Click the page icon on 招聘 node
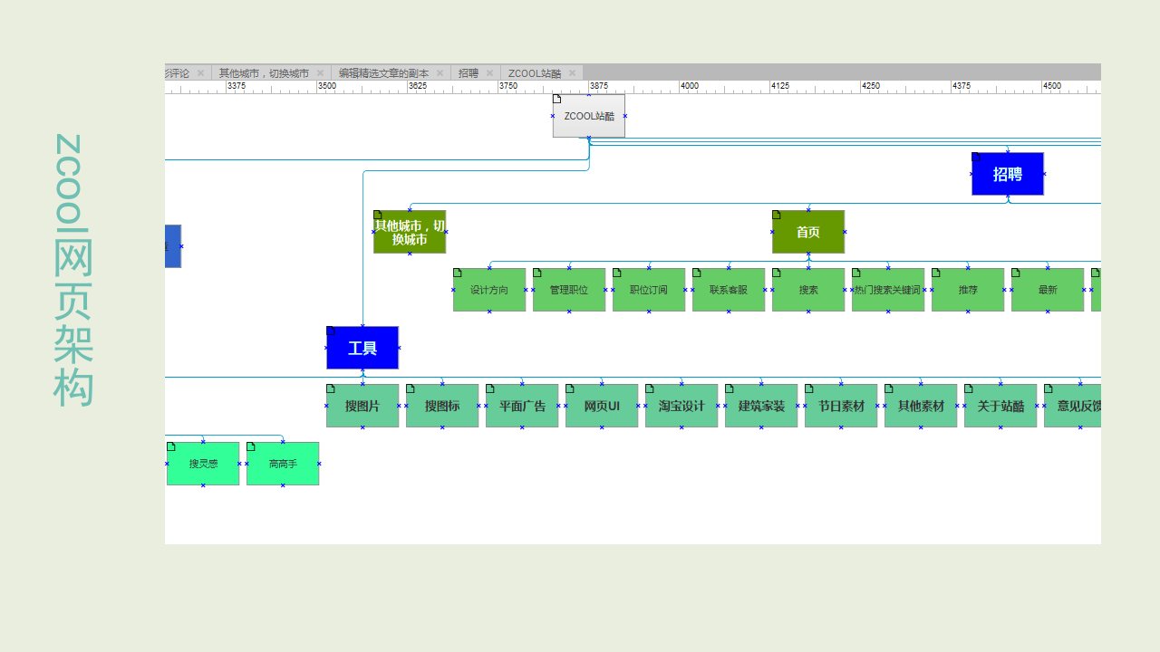This screenshot has width=1160, height=652. (x=976, y=157)
